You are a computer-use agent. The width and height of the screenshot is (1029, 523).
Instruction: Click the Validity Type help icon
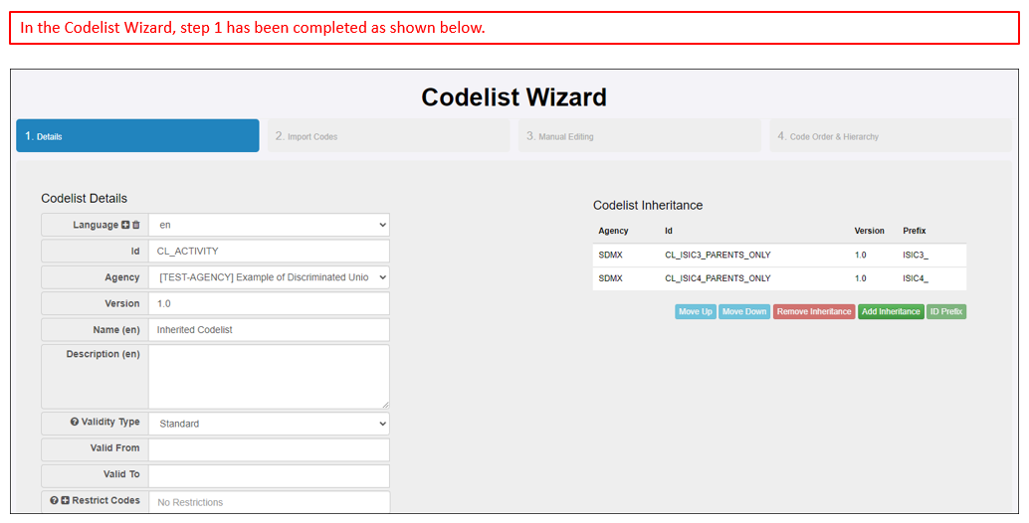click(75, 423)
